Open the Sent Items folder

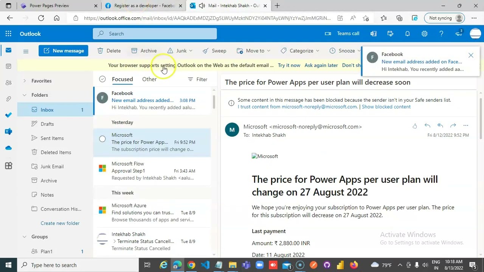[55, 138]
